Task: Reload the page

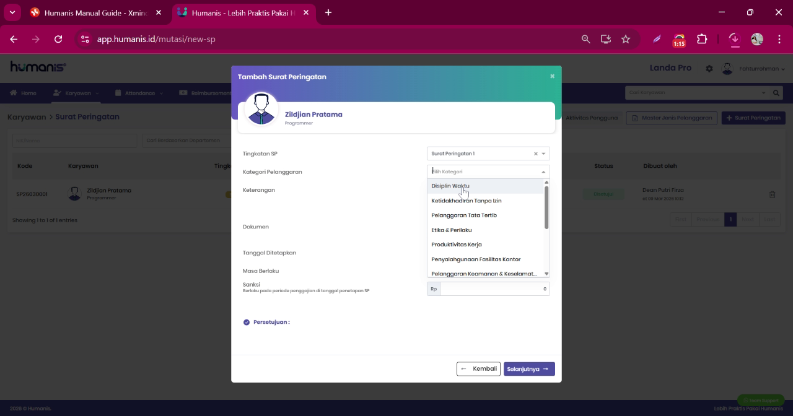Action: point(58,39)
